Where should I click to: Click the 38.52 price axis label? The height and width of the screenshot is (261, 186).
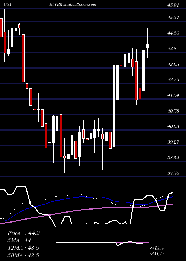click(x=173, y=157)
